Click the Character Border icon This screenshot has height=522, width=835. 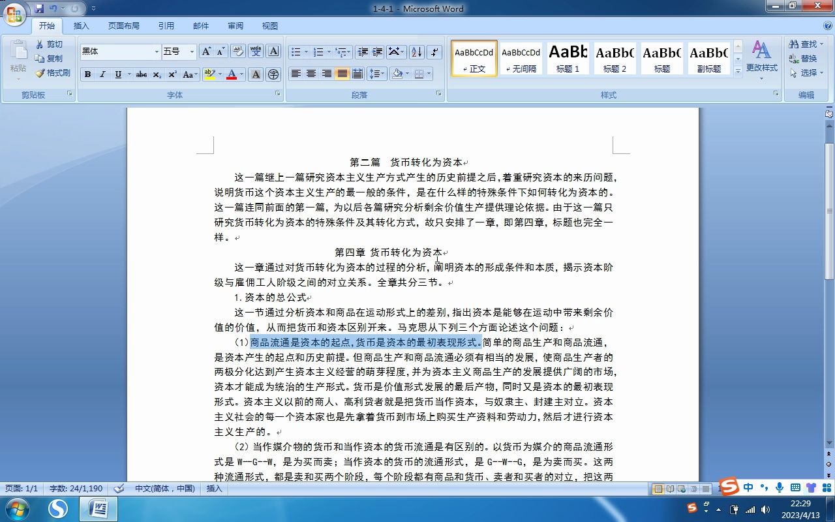273,52
